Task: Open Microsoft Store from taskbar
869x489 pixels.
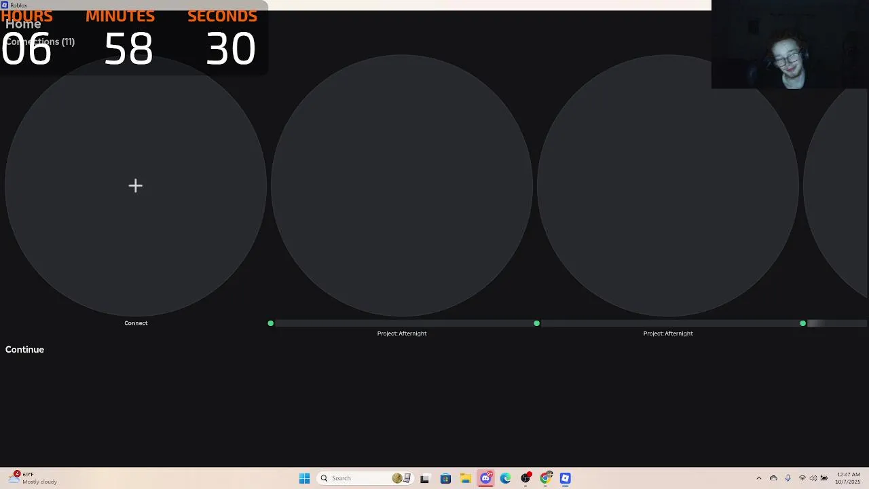Action: [x=445, y=478]
